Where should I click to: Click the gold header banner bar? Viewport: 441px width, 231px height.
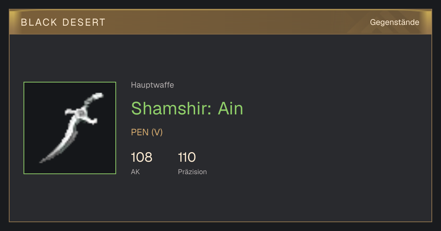[x=220, y=22]
